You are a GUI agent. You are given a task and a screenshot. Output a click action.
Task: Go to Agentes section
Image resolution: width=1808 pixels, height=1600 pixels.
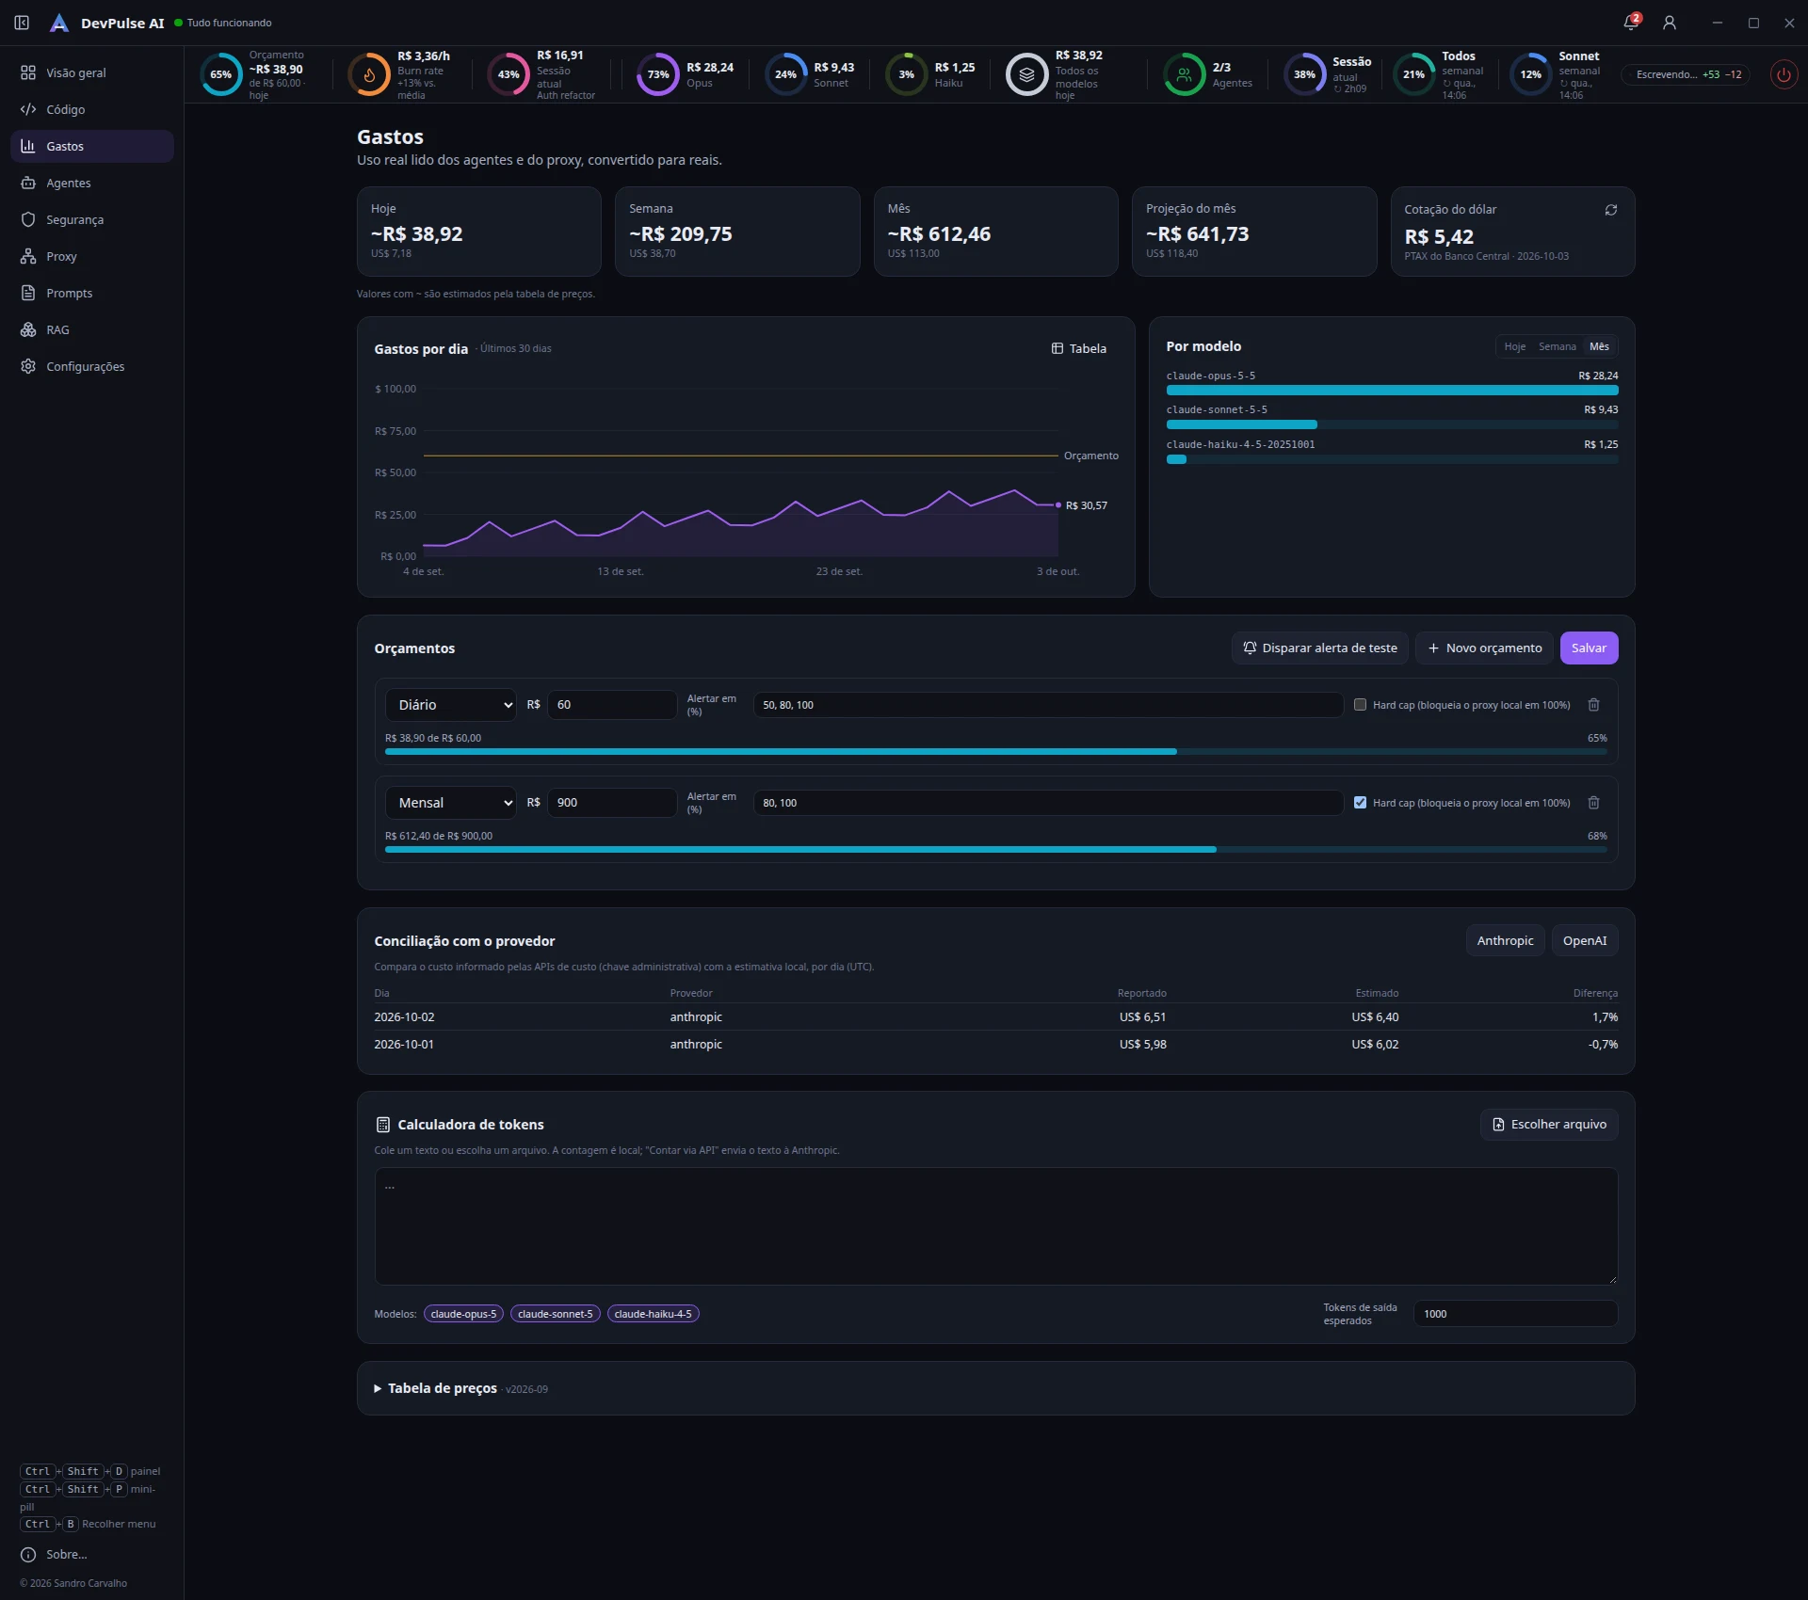[92, 183]
